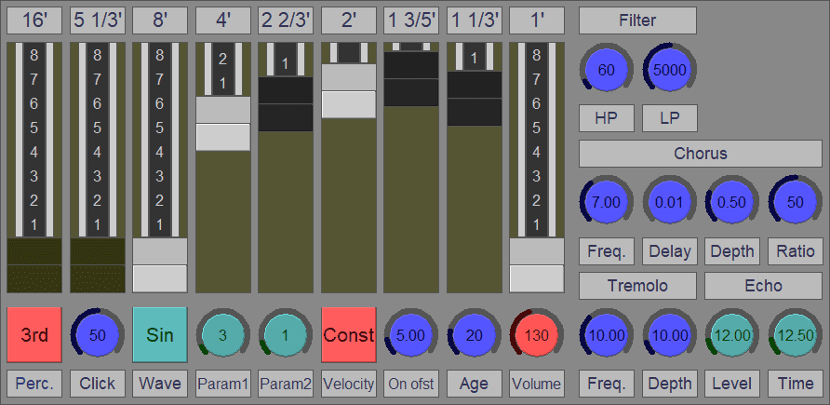Click the Echo section label

point(763,286)
